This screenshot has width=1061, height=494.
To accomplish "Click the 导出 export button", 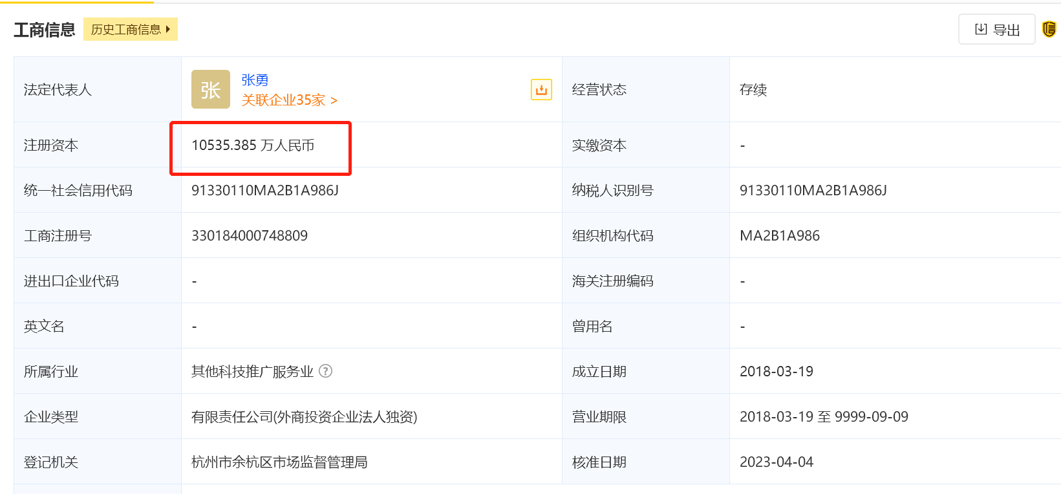I will point(997,30).
